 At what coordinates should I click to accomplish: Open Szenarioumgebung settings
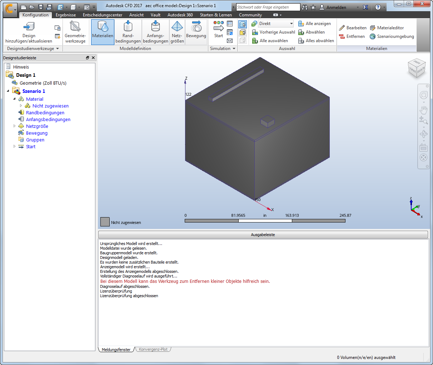[x=392, y=36]
